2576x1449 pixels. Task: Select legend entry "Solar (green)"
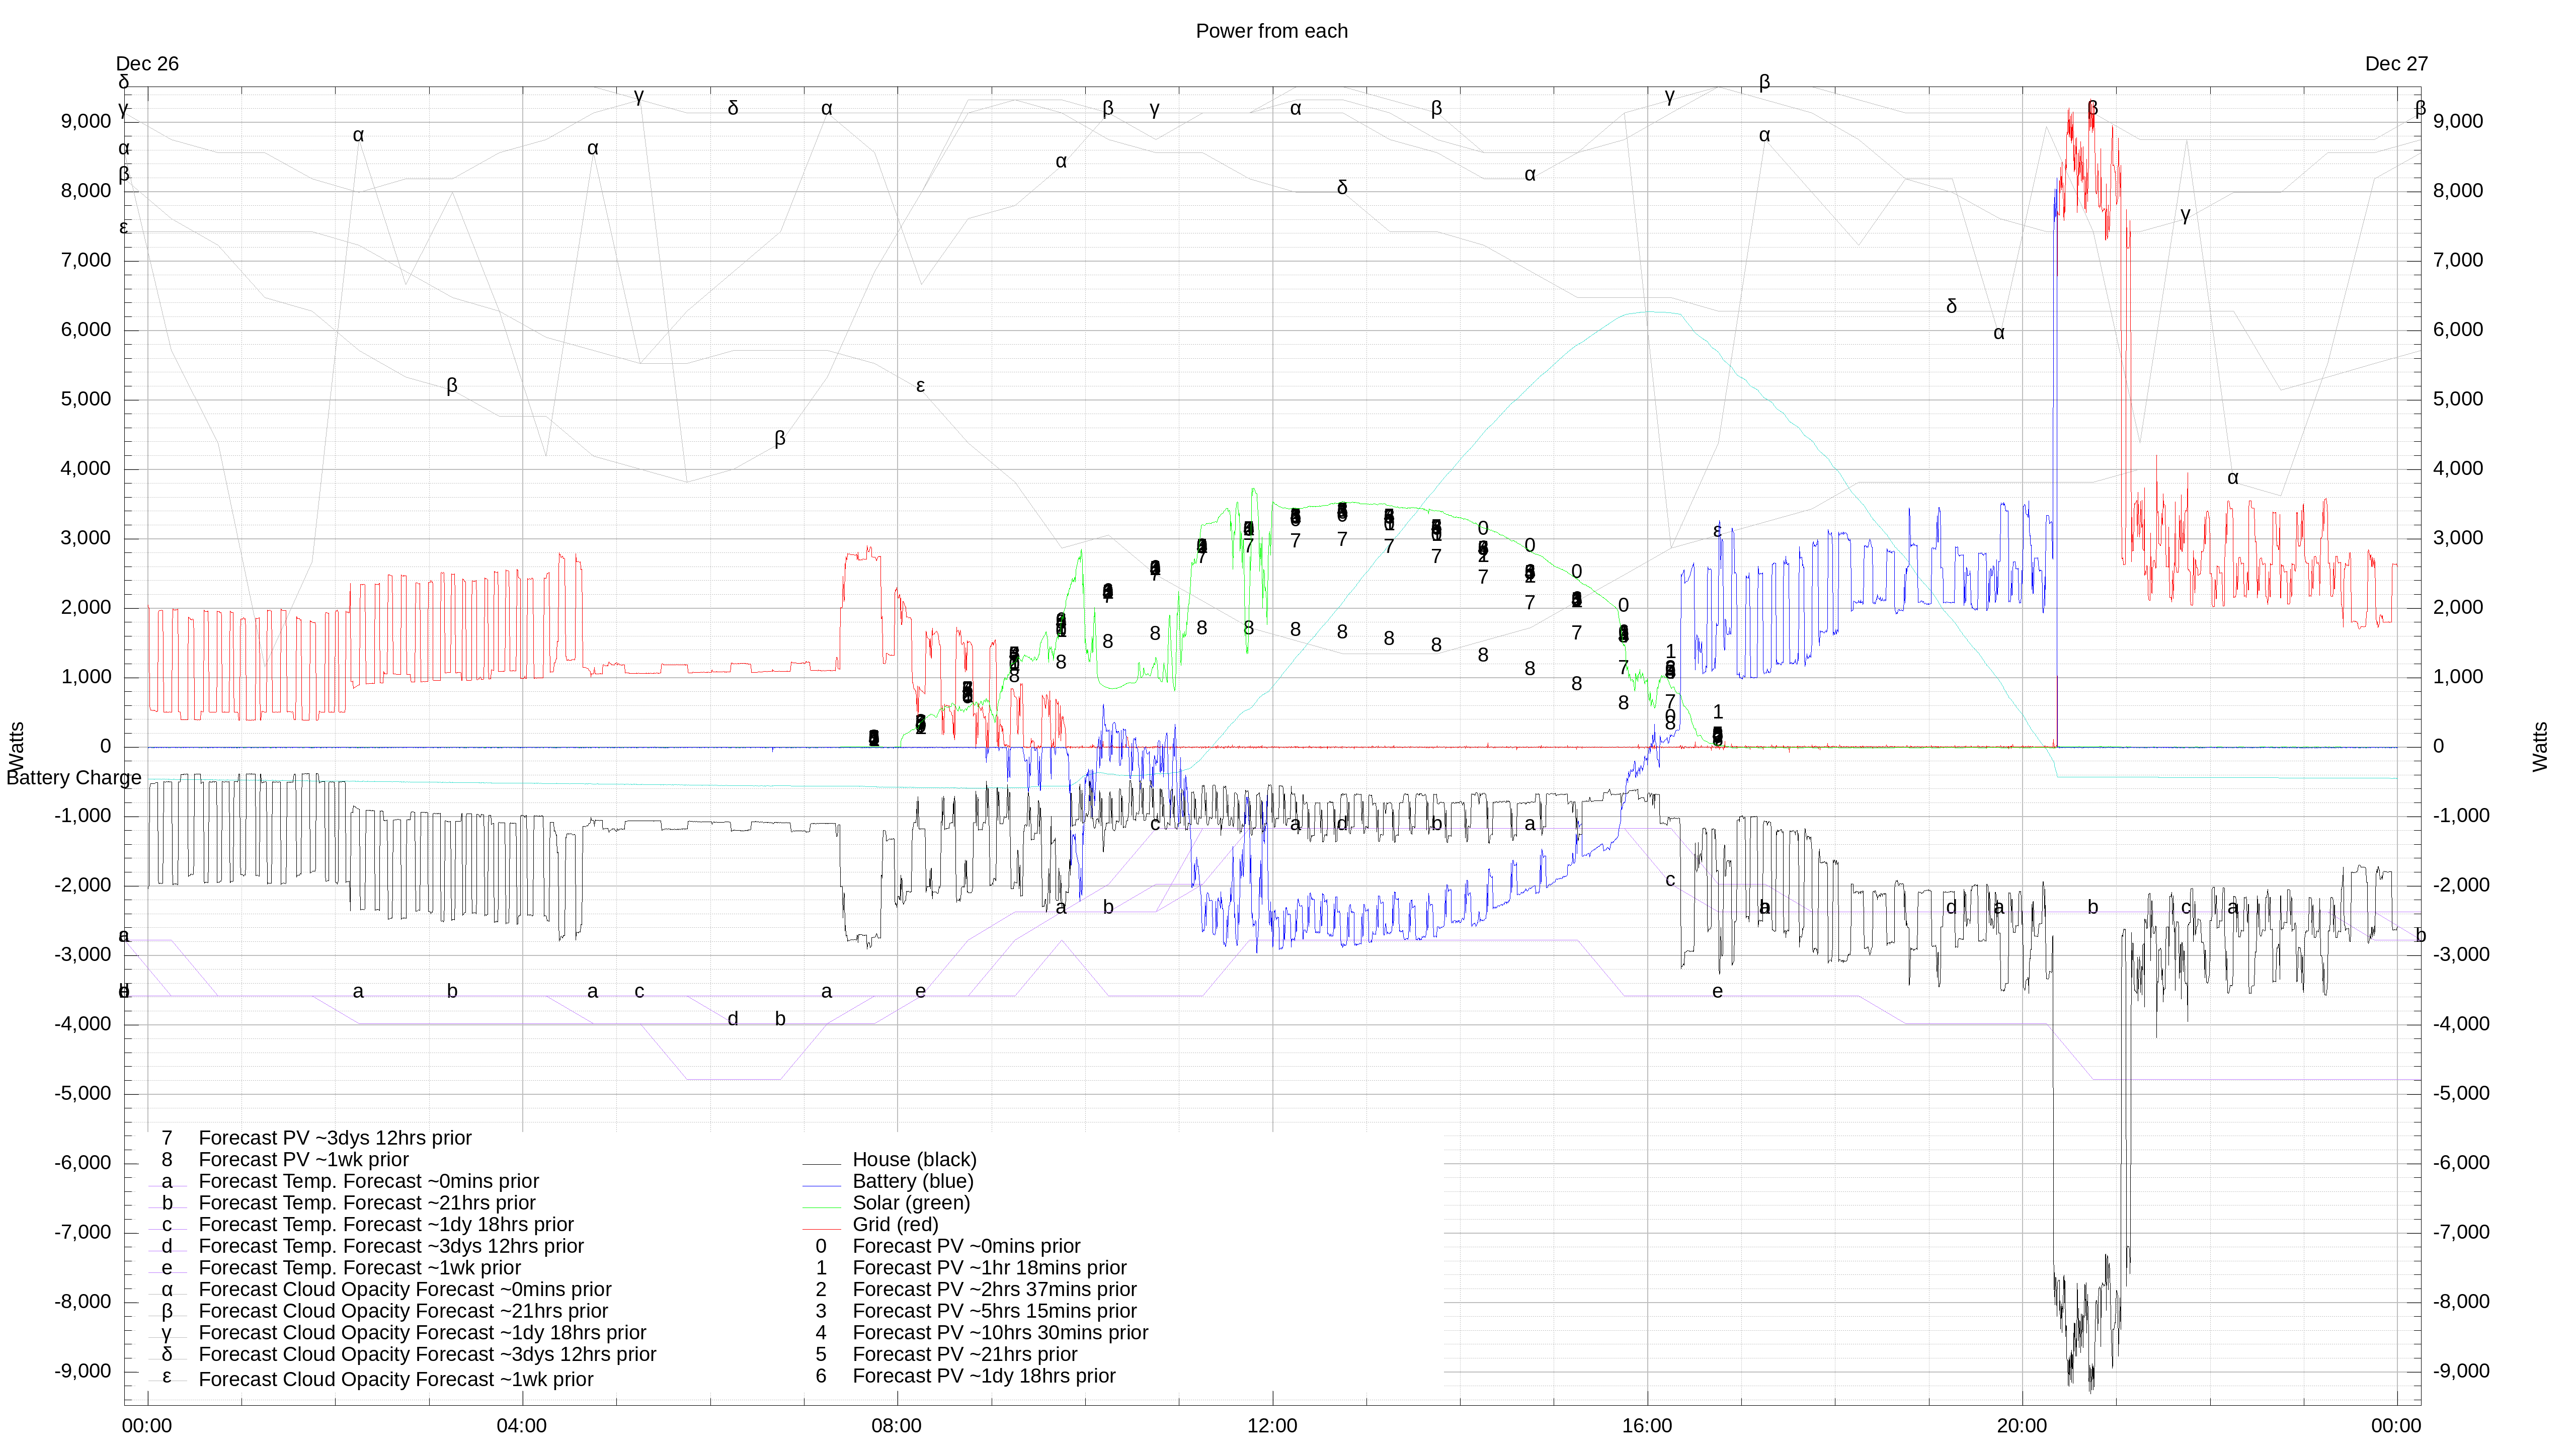pyautogui.click(x=911, y=1203)
